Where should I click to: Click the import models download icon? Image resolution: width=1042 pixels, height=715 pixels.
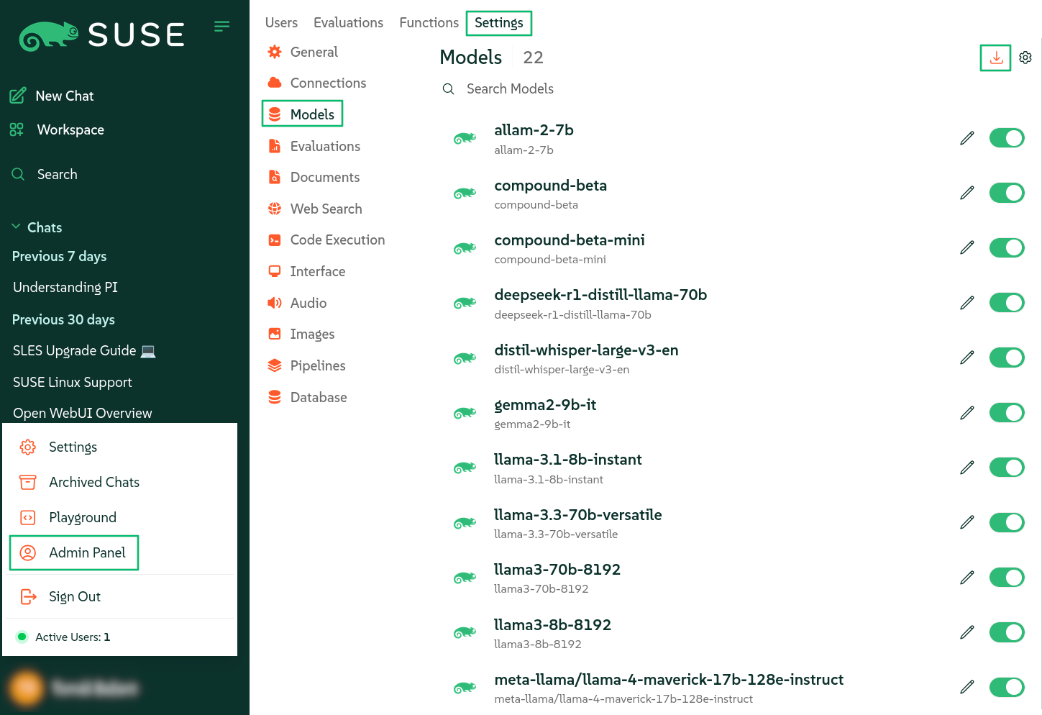click(x=996, y=58)
